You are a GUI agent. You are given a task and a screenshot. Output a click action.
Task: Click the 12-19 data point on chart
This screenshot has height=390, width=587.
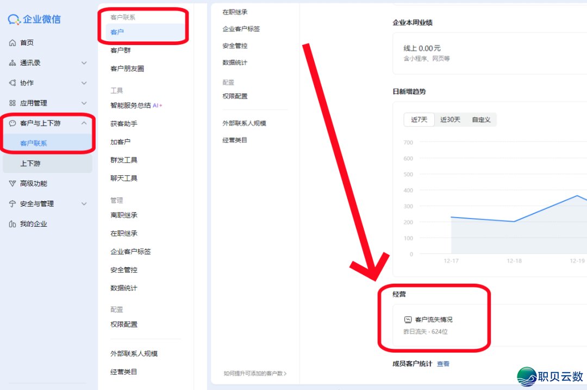(x=577, y=196)
